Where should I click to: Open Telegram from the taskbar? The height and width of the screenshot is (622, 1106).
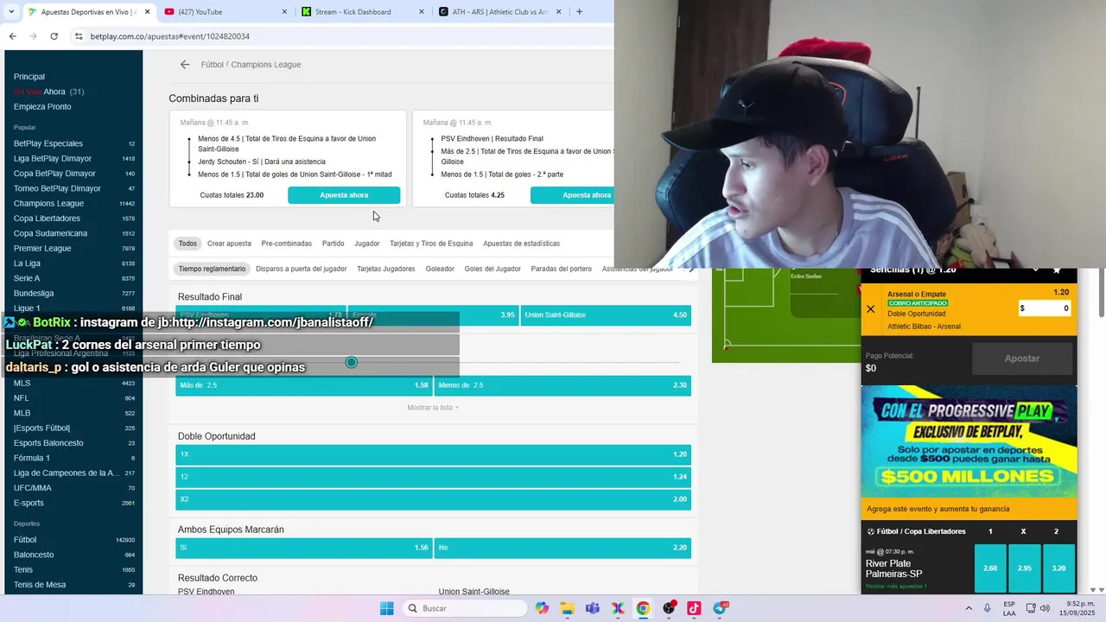[720, 608]
